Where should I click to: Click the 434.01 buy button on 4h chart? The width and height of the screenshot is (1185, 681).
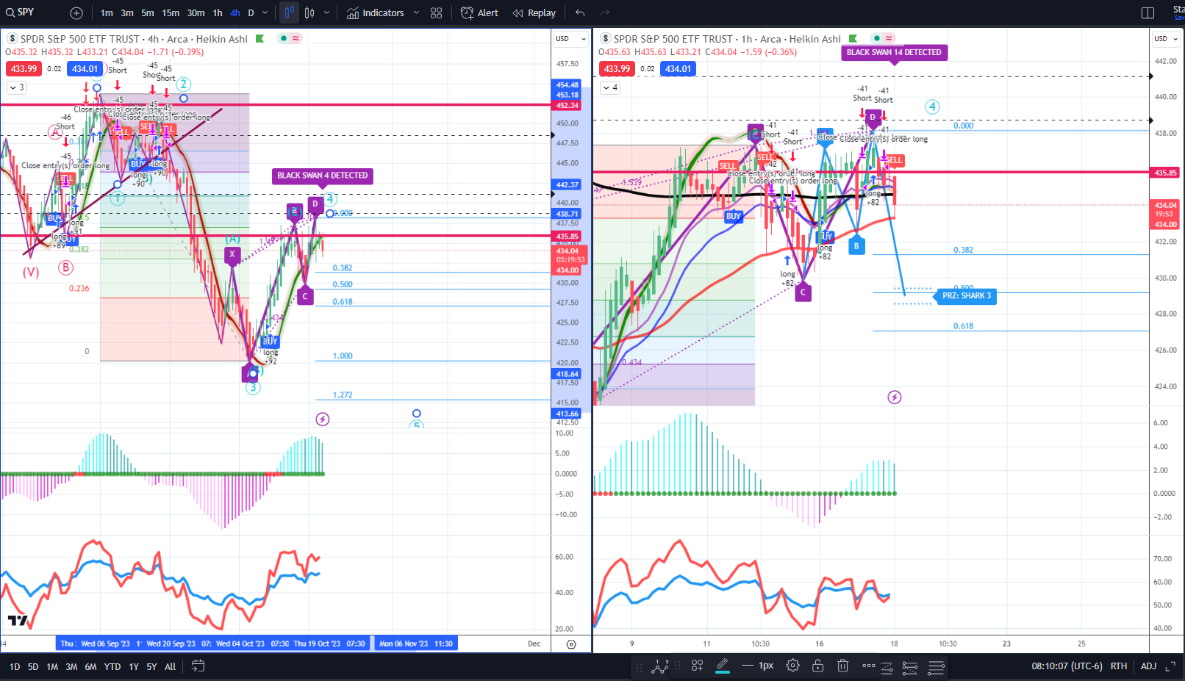tap(85, 69)
